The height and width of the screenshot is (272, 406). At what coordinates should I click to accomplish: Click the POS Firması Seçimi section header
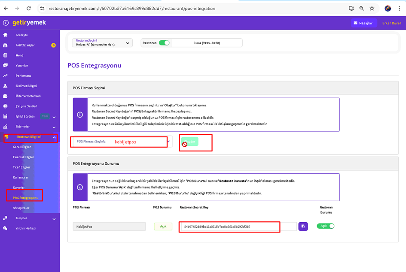pyautogui.click(x=89, y=88)
